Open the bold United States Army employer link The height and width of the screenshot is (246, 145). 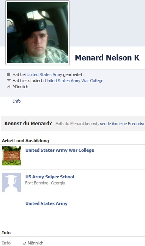tap(47, 203)
